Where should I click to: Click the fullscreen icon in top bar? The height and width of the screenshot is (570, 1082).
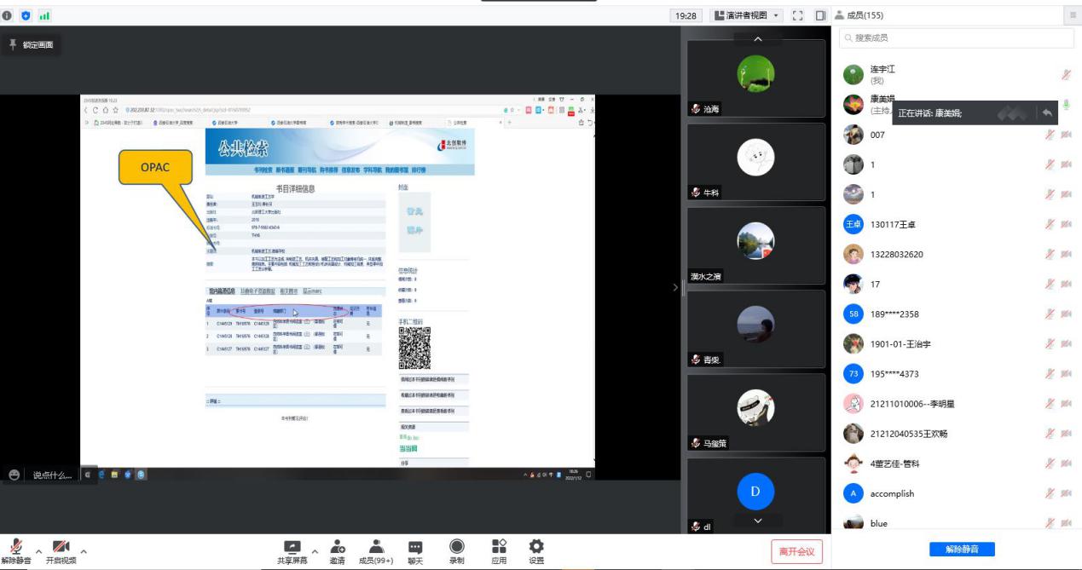tap(798, 15)
